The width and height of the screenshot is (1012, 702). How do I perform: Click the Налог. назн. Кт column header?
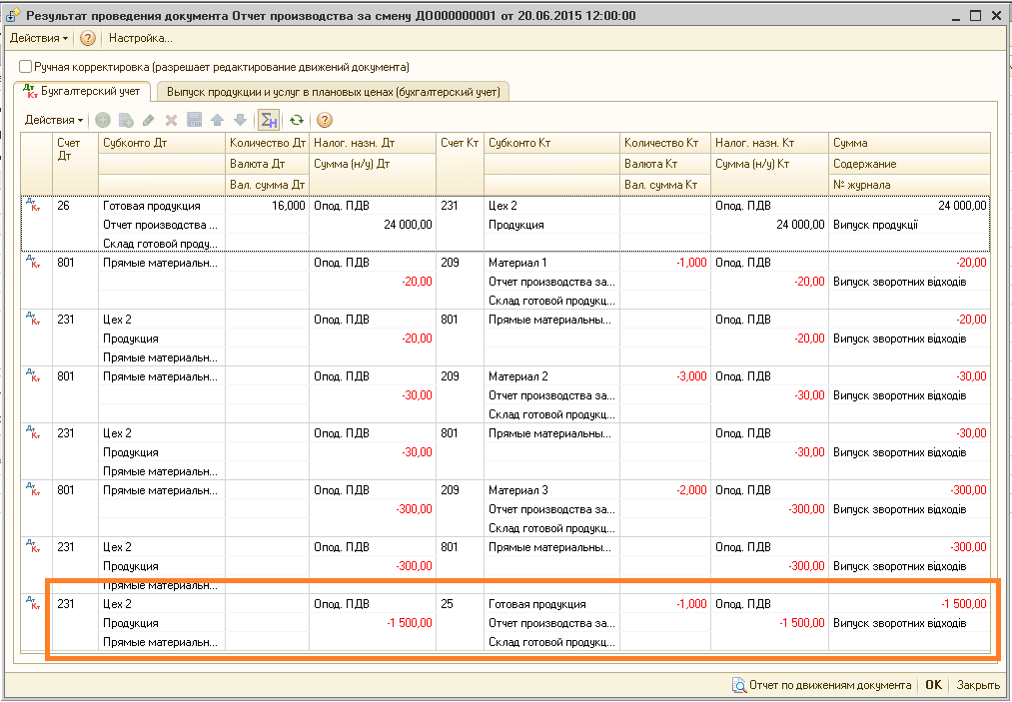769,143
